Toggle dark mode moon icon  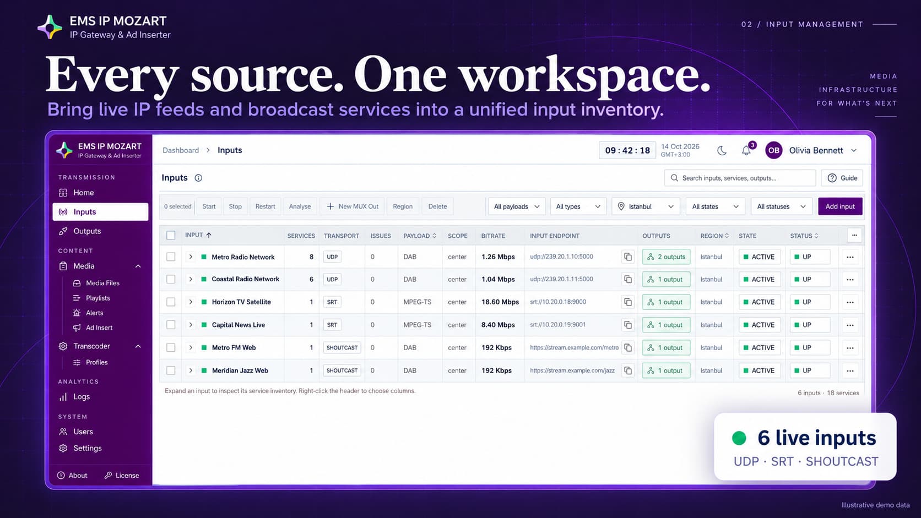[722, 150]
